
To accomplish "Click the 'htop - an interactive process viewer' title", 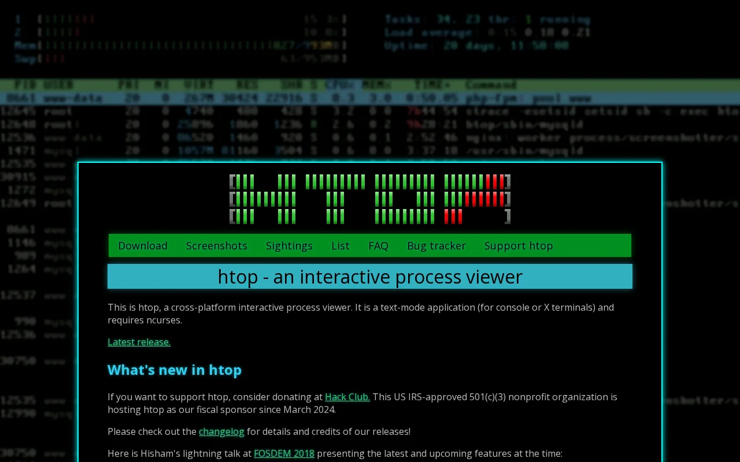I will point(370,277).
